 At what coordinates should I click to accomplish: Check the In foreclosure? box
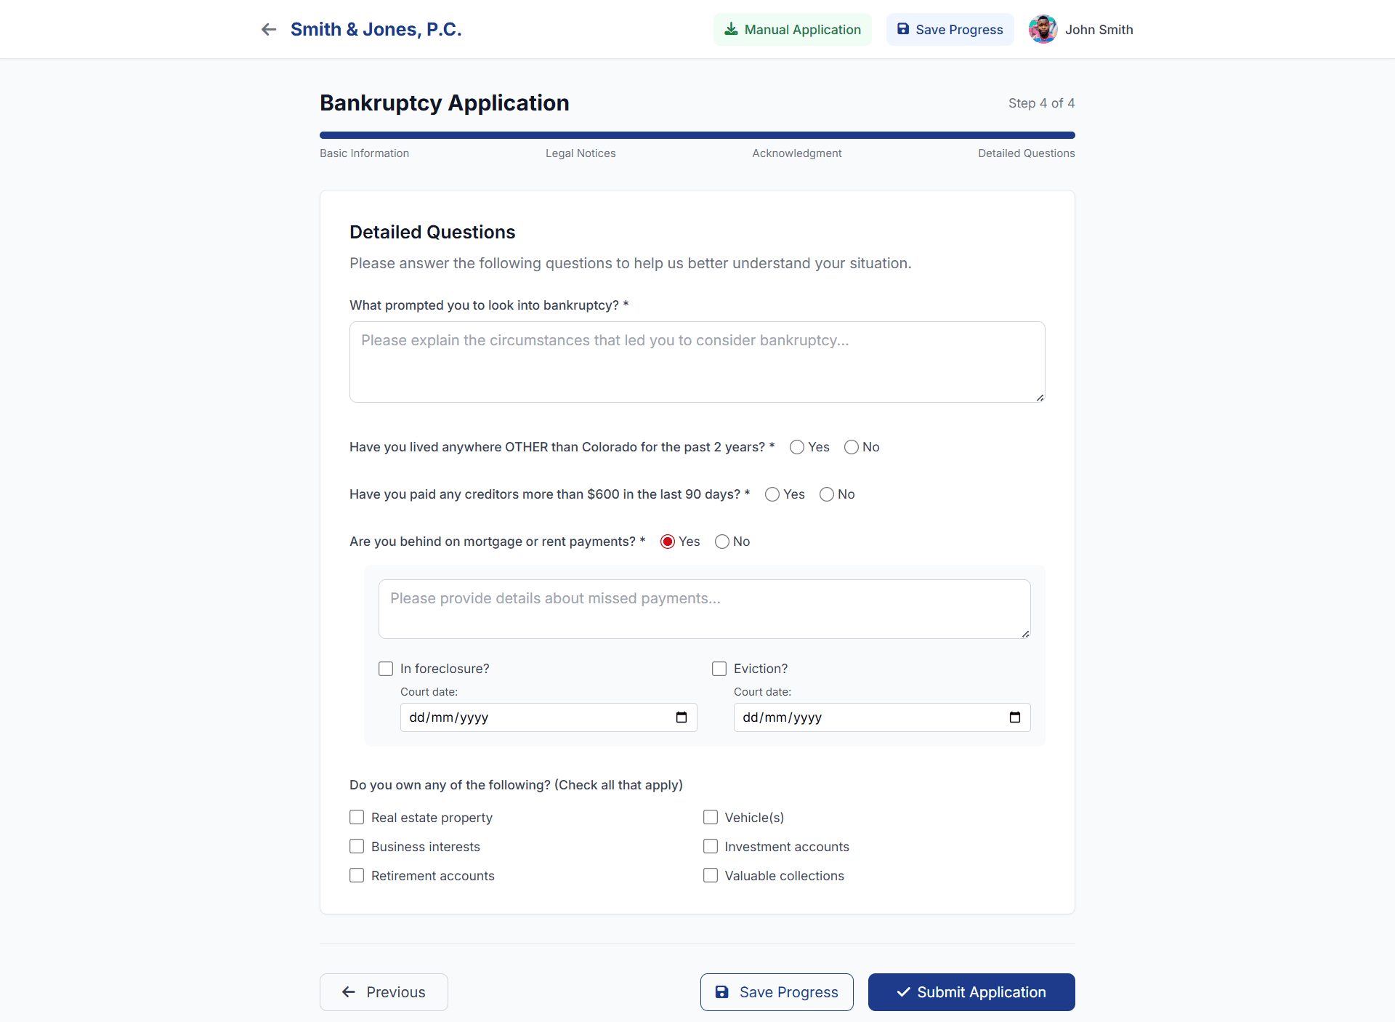click(386, 669)
